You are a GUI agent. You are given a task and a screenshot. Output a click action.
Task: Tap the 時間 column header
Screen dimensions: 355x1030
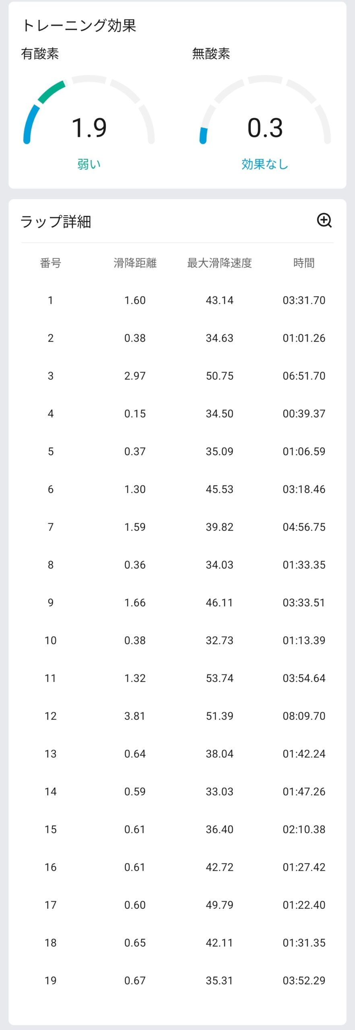click(x=304, y=263)
